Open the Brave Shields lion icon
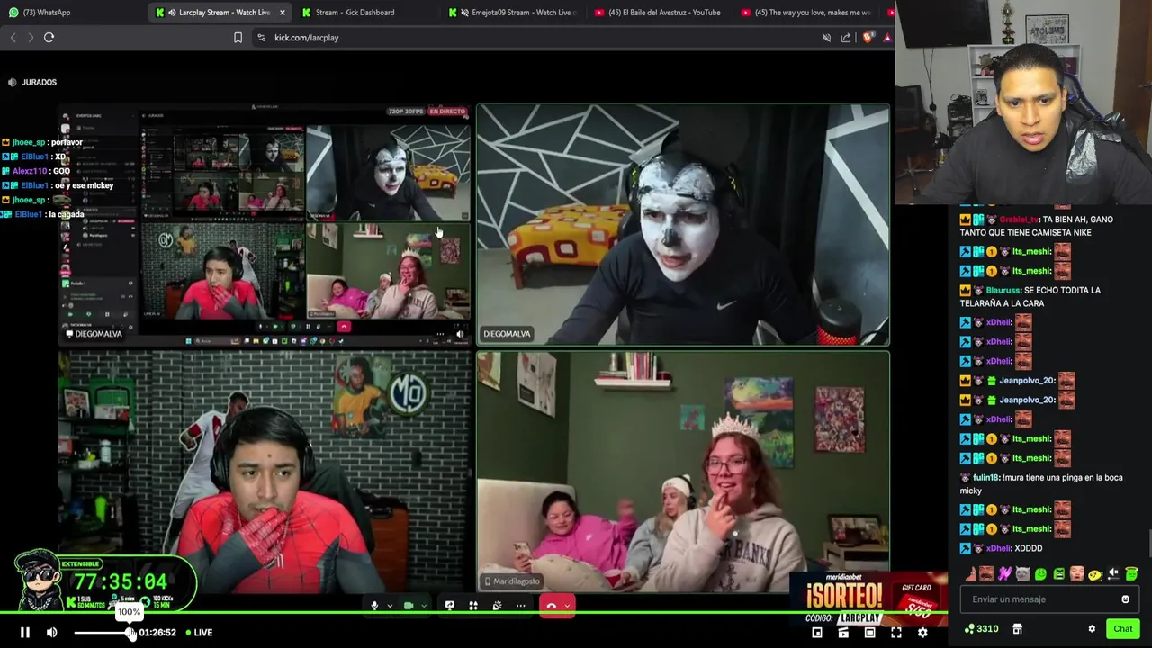Screen dimensions: 1152x648 (868, 38)
